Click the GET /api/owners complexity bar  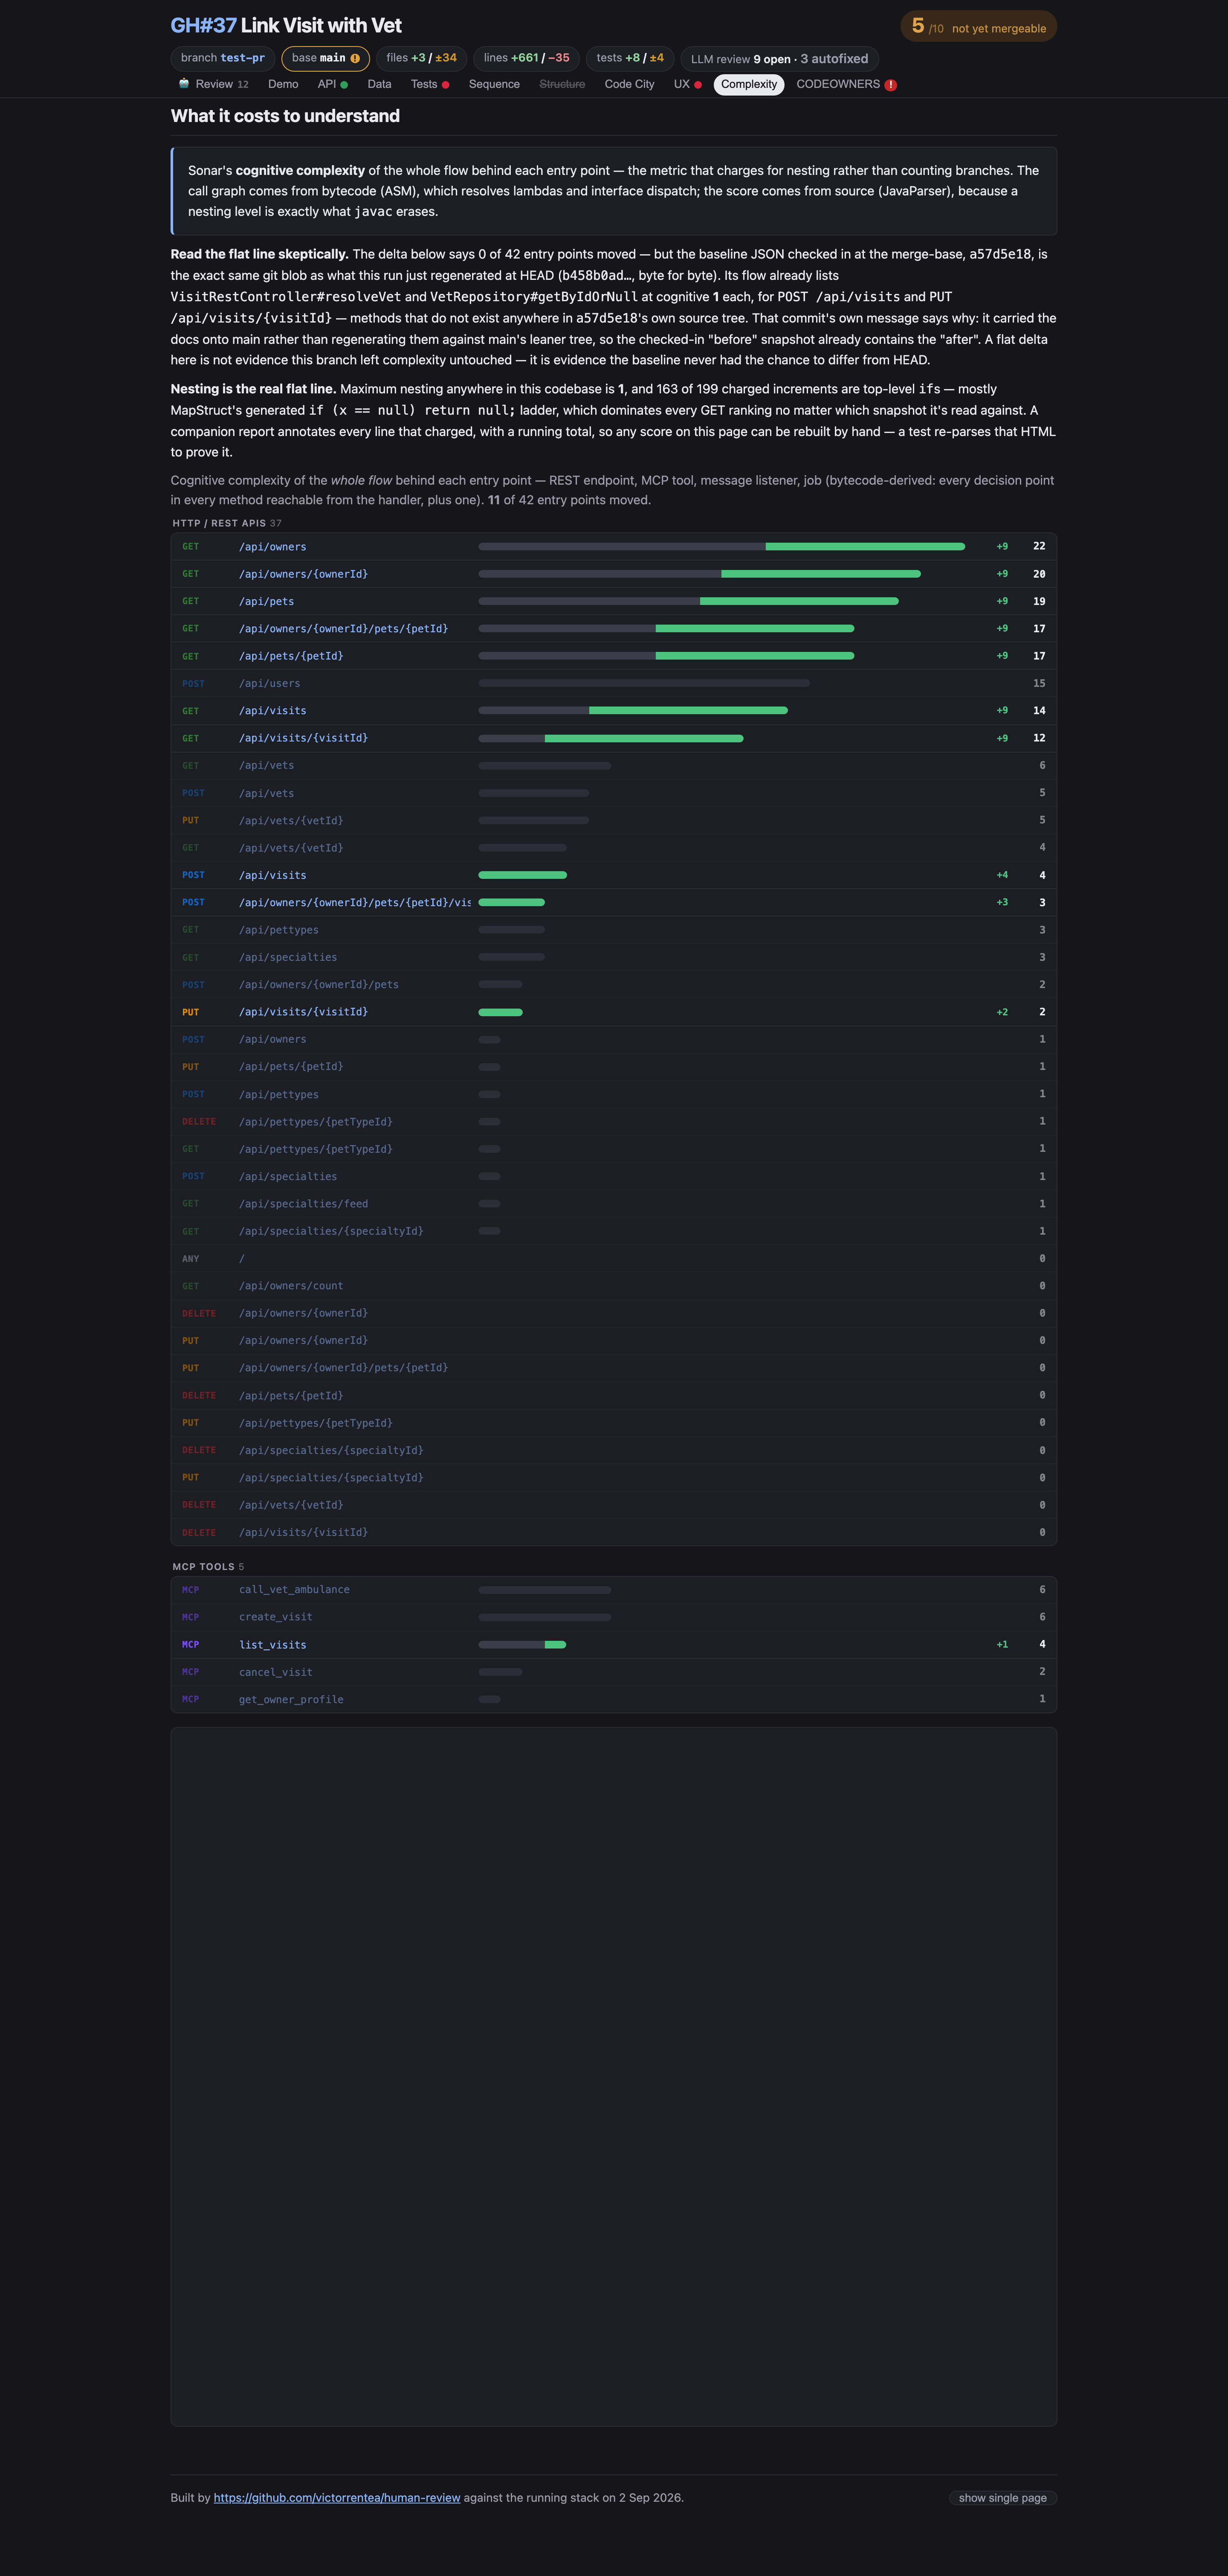tap(721, 546)
